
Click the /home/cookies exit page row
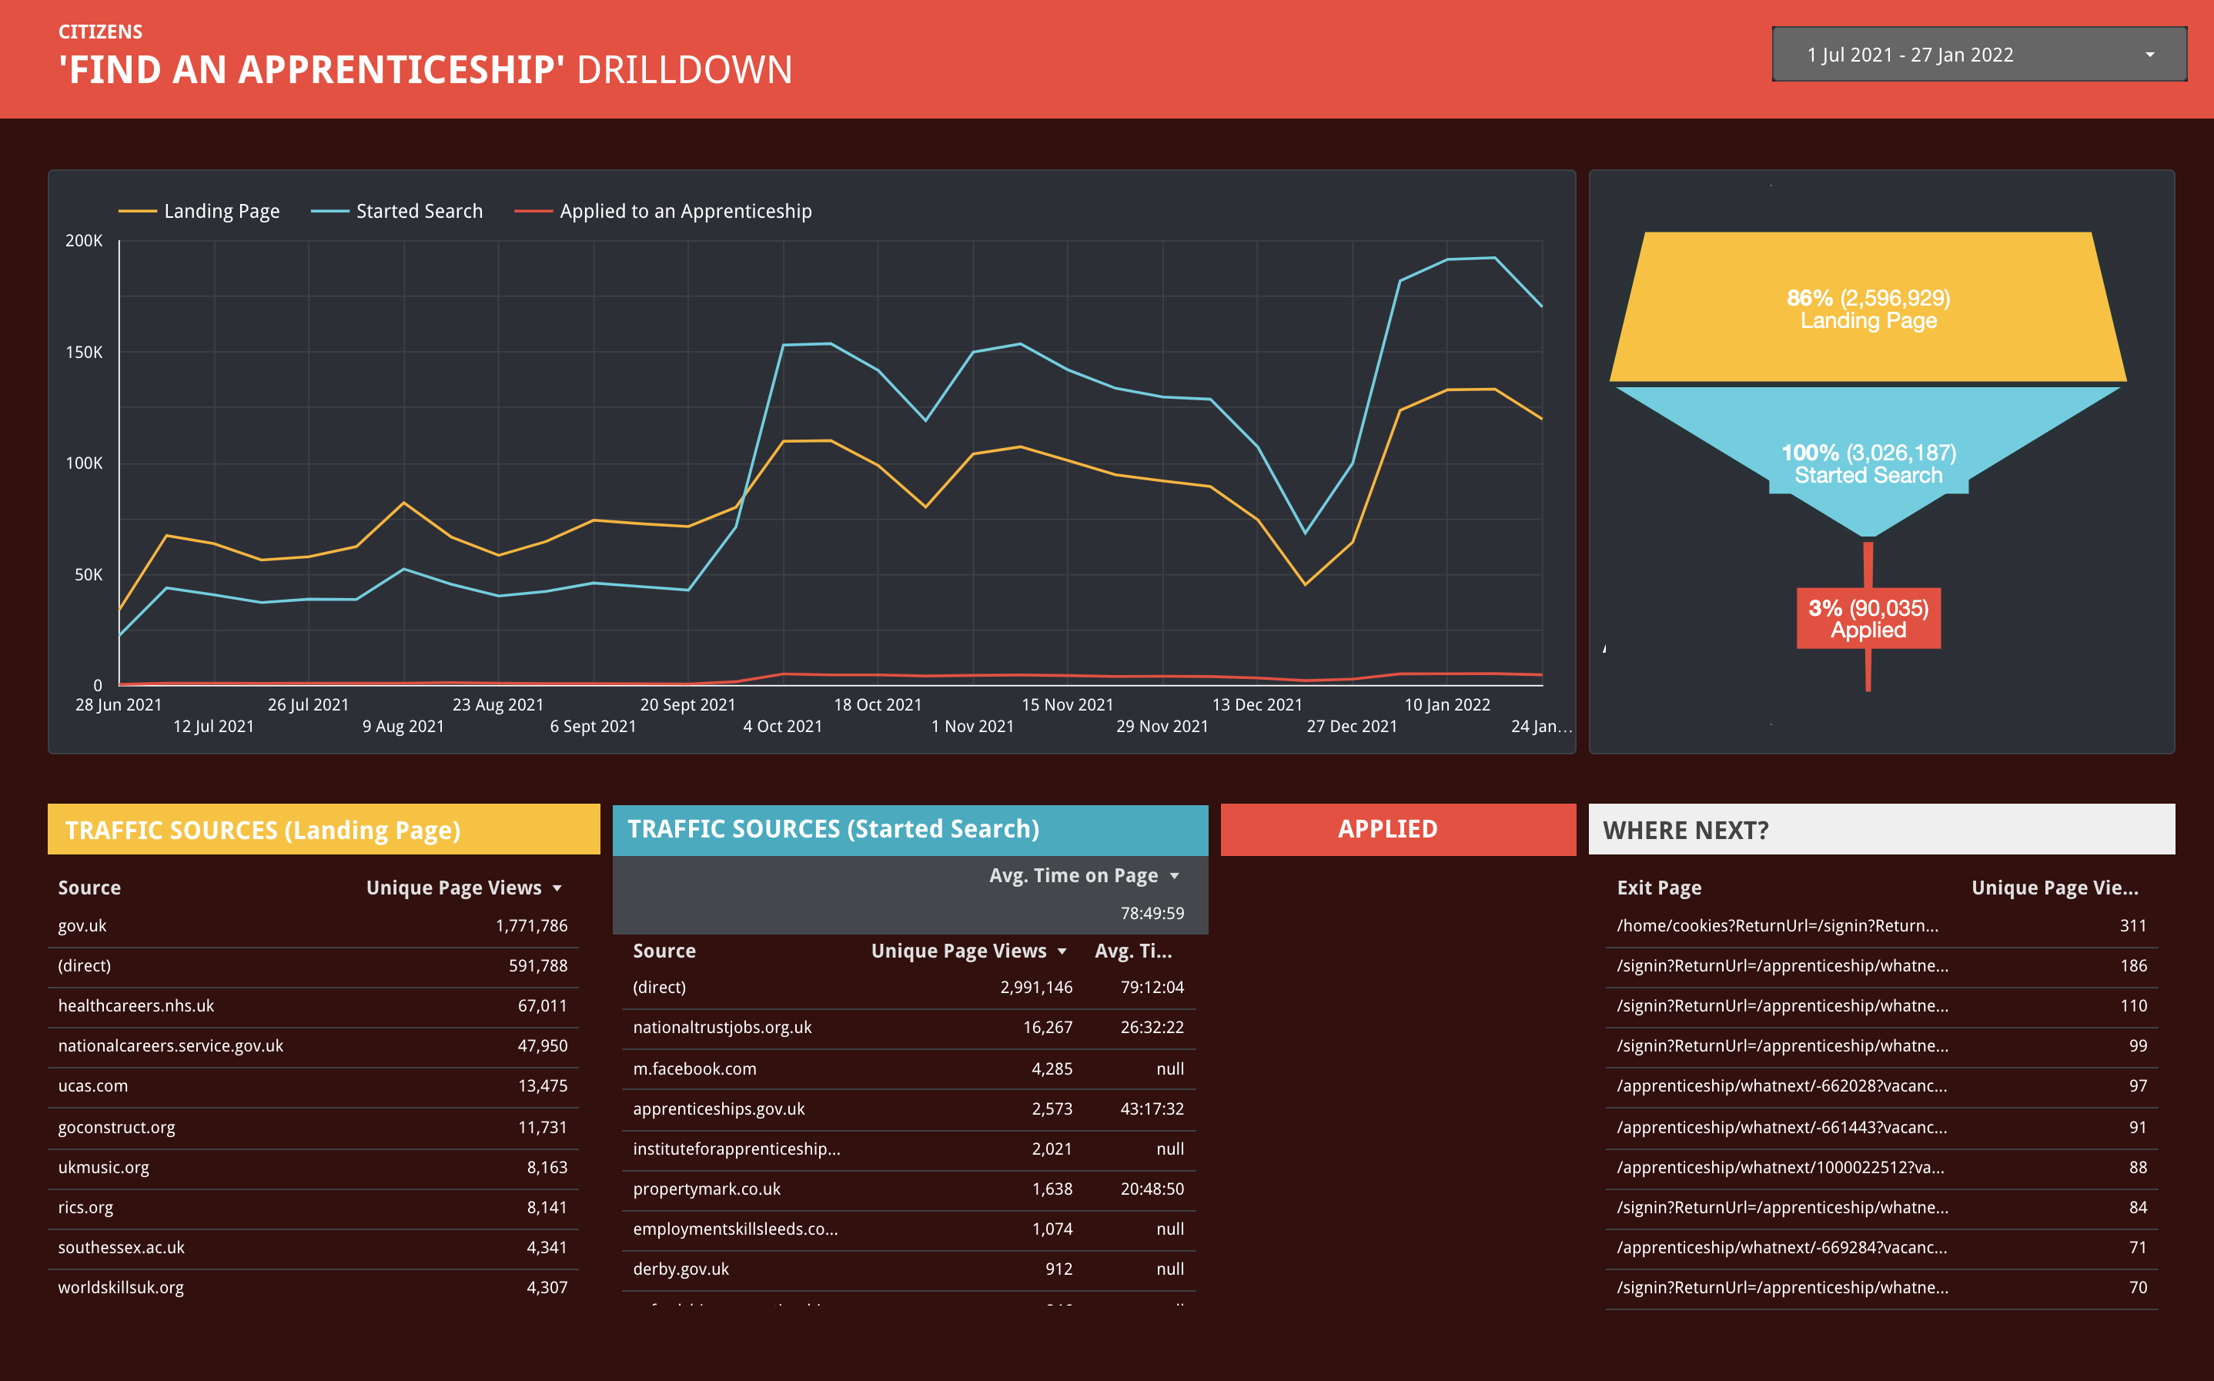click(1777, 926)
